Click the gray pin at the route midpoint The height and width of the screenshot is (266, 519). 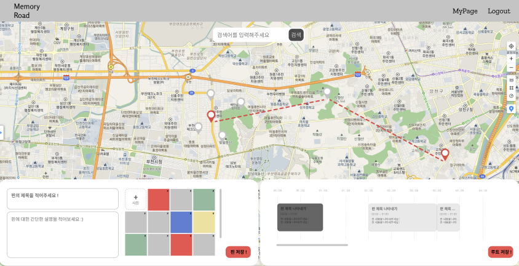[x=327, y=93]
